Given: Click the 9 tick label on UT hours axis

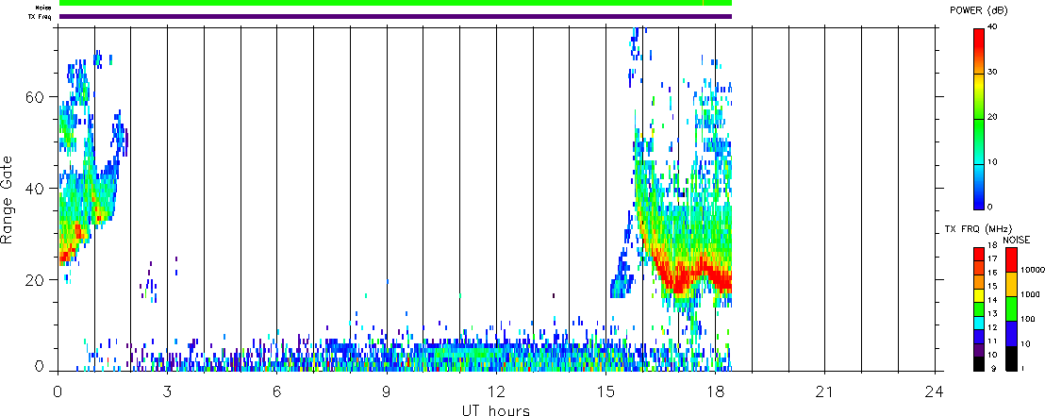Looking at the screenshot, I should click(x=387, y=391).
